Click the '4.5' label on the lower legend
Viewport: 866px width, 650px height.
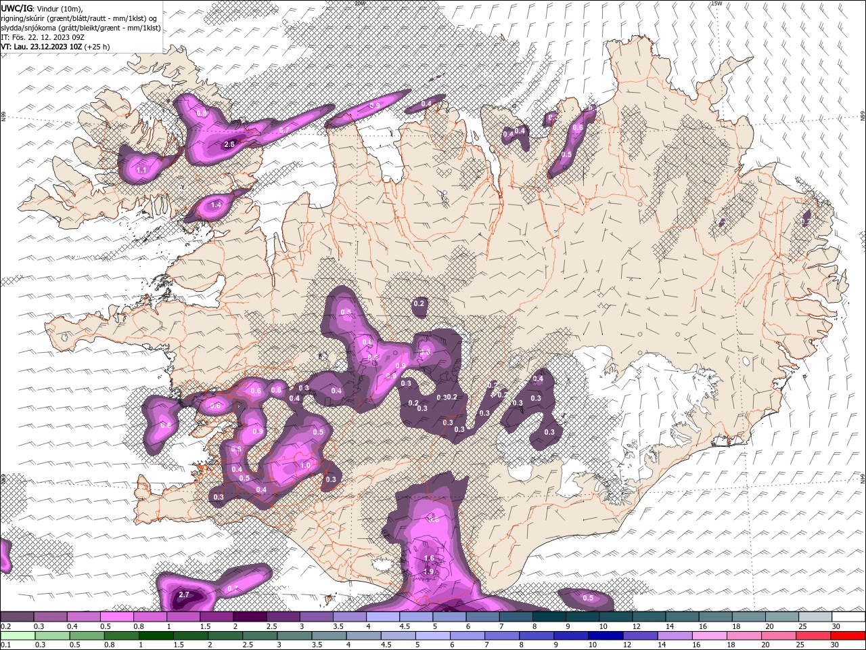(388, 645)
